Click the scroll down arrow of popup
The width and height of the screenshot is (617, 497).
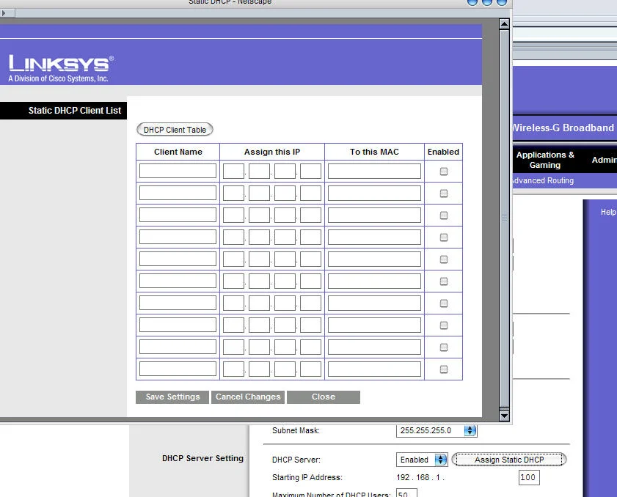coord(504,416)
